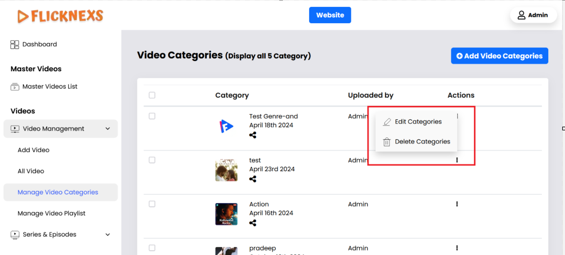Click the Add Video Categories button
The image size is (565, 255).
click(x=499, y=56)
